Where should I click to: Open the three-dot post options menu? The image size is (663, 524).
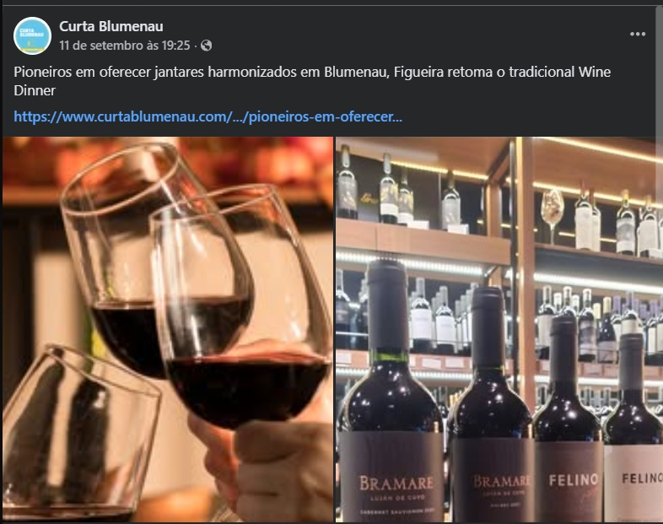(637, 35)
